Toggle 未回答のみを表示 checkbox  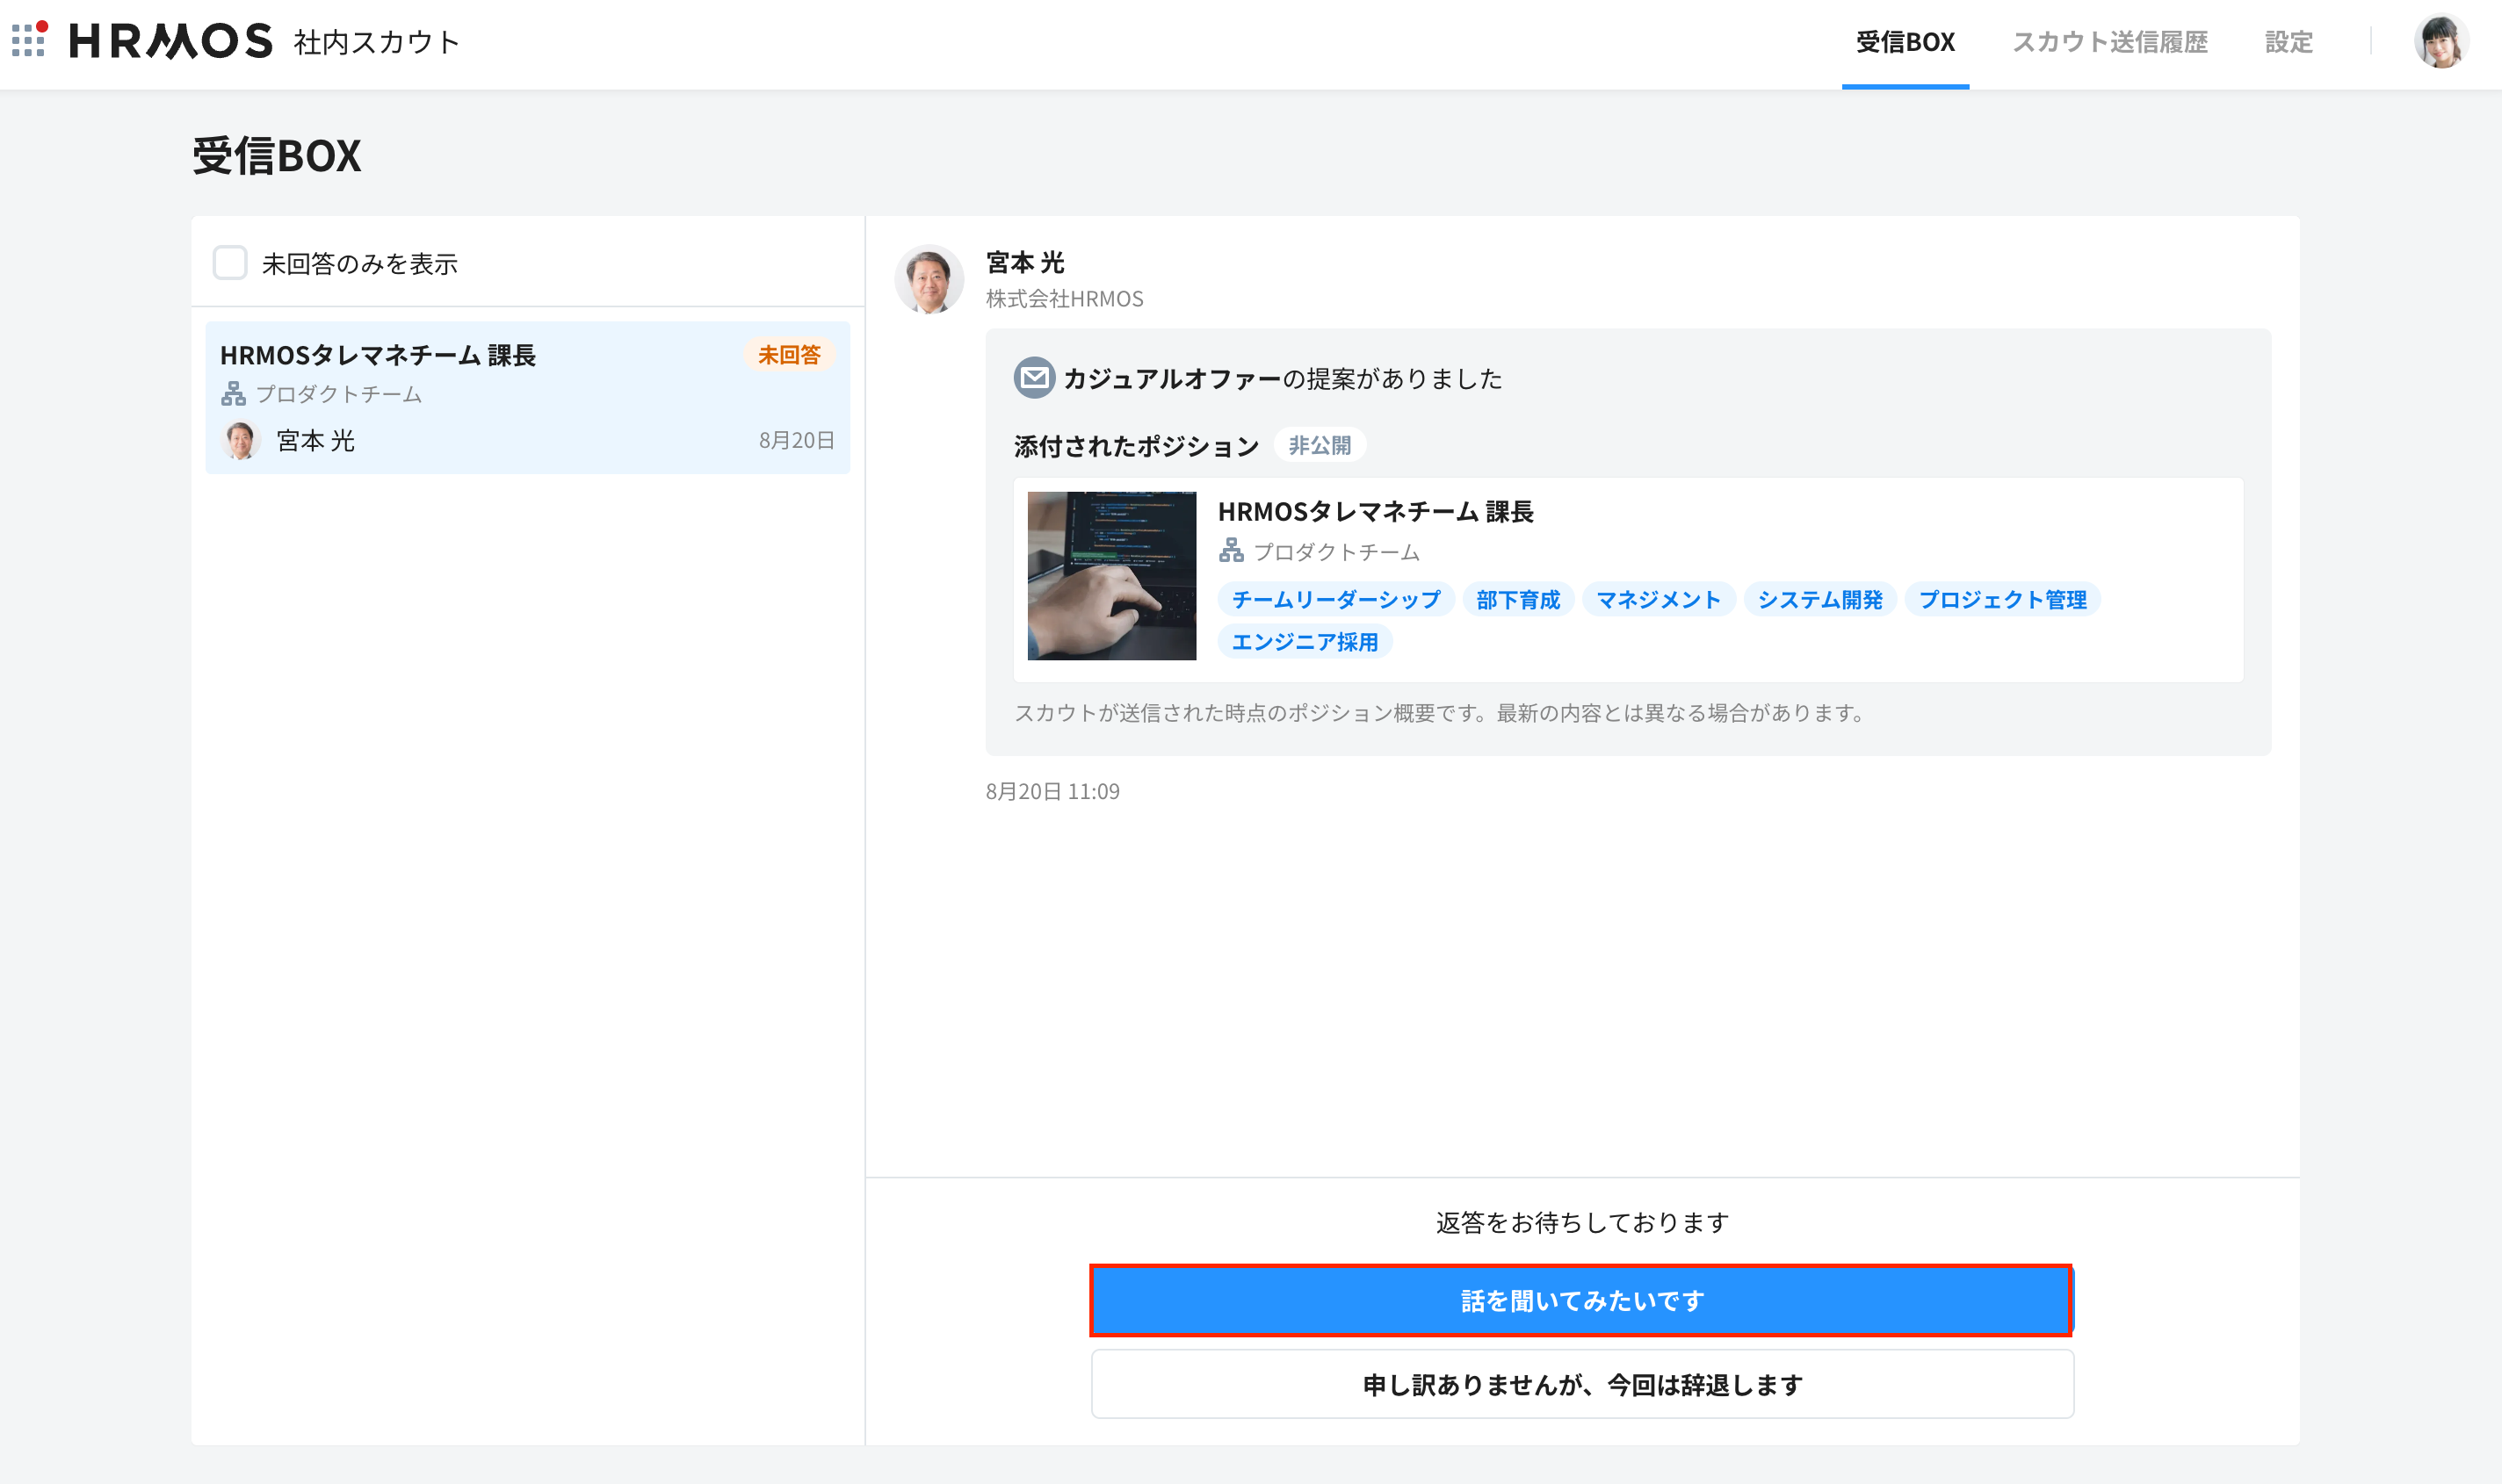tap(230, 263)
